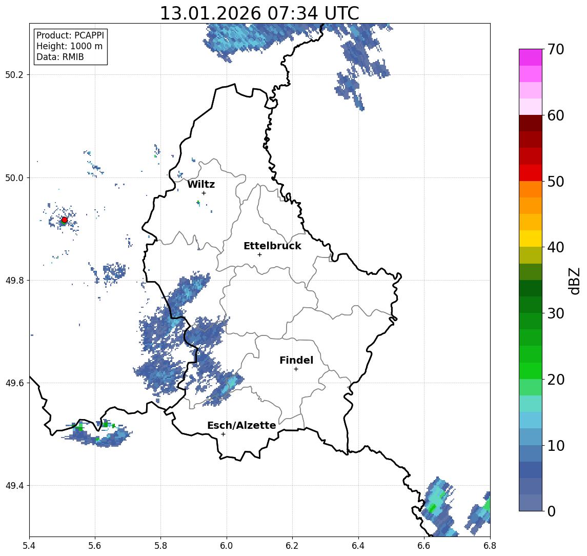Click the colorbar tick label 0
587x556 pixels.
pos(552,511)
